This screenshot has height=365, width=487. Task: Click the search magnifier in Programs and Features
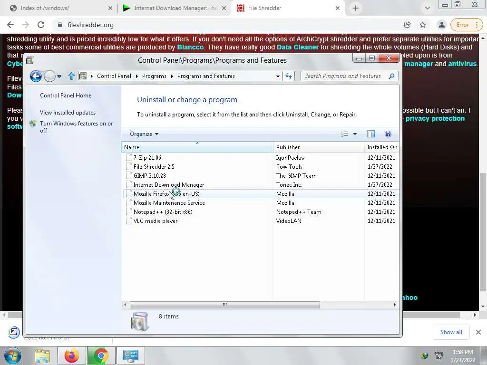[x=392, y=76]
